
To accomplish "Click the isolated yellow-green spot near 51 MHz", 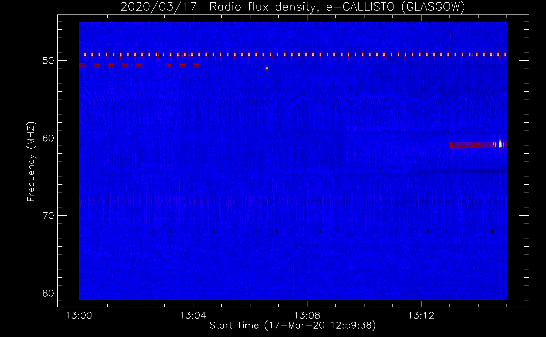I will pos(267,68).
